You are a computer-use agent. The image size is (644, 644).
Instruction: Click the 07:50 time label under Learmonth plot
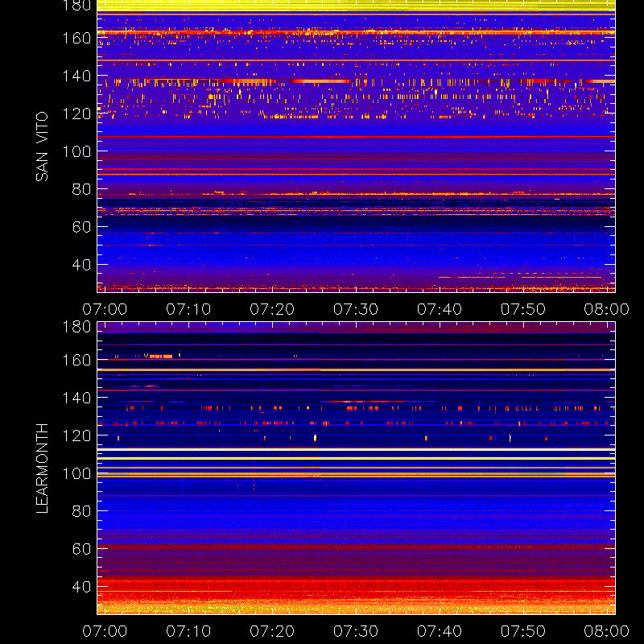tap(522, 631)
